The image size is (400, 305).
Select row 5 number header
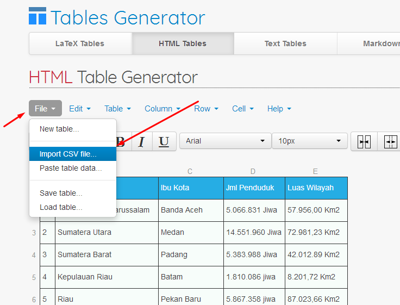34,277
